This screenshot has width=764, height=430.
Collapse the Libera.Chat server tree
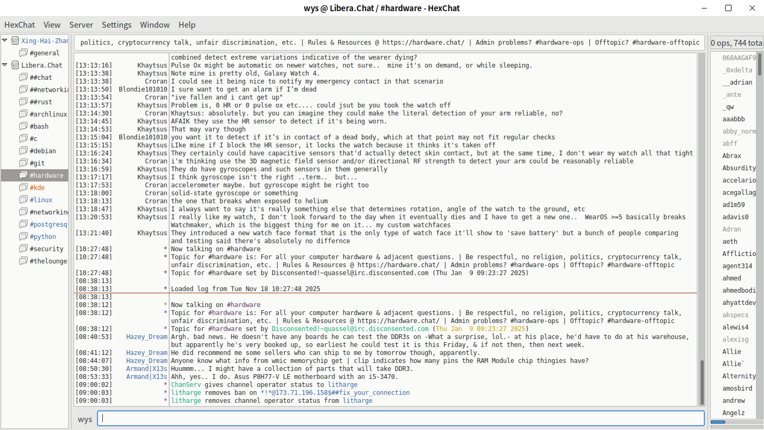5,65
